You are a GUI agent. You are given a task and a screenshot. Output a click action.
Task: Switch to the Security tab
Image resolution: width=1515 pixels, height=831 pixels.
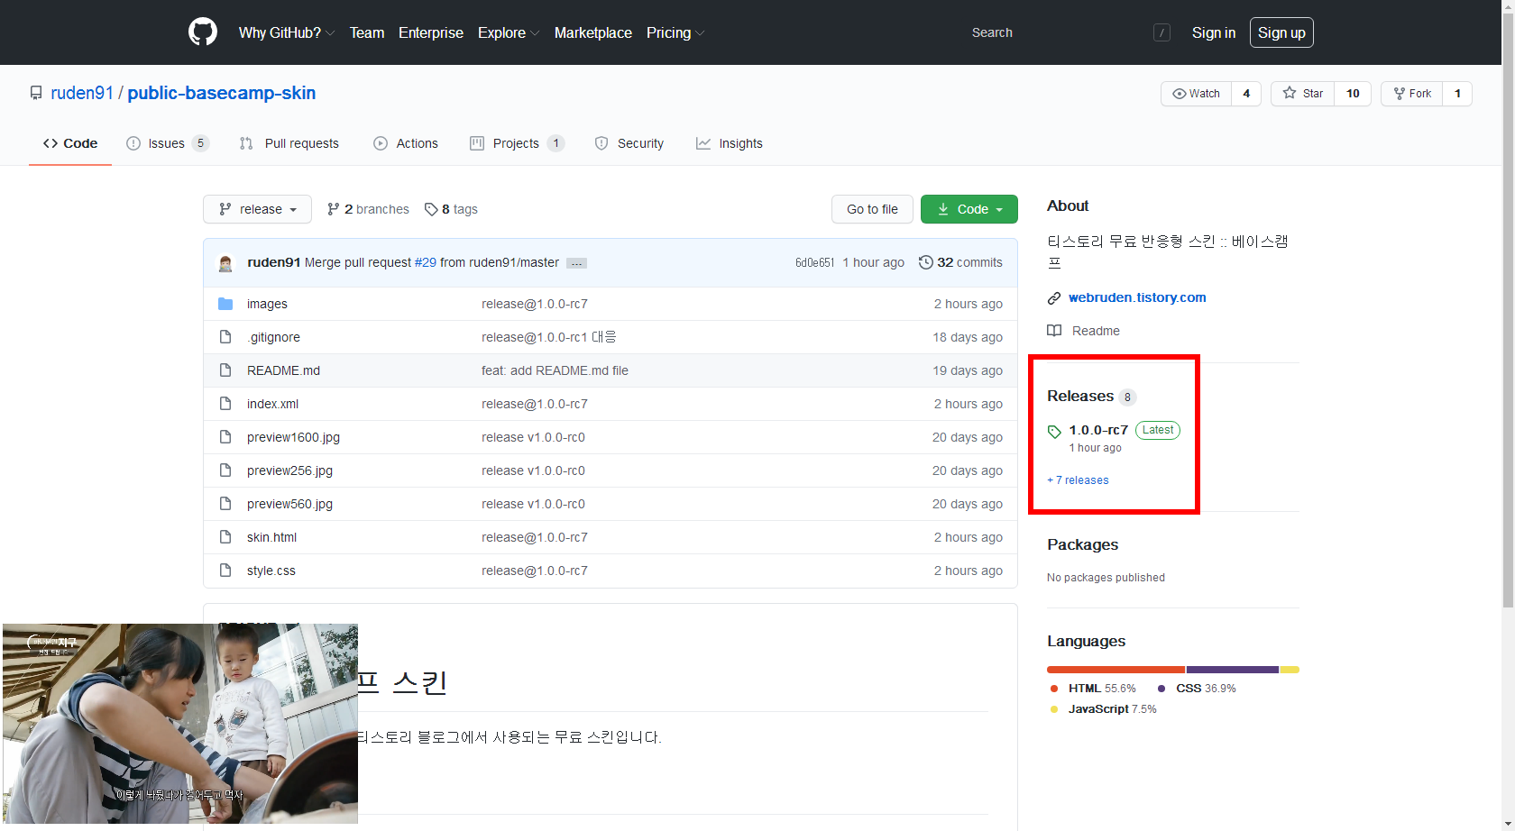629,143
